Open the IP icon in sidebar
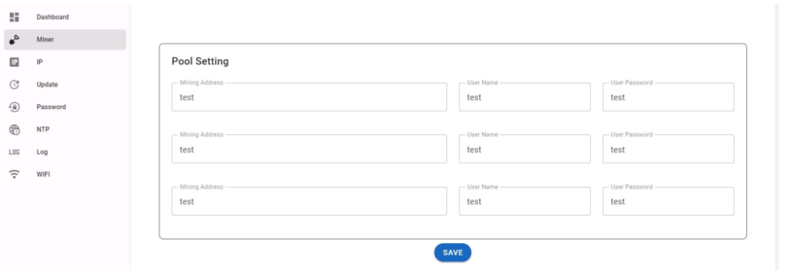 [x=14, y=62]
